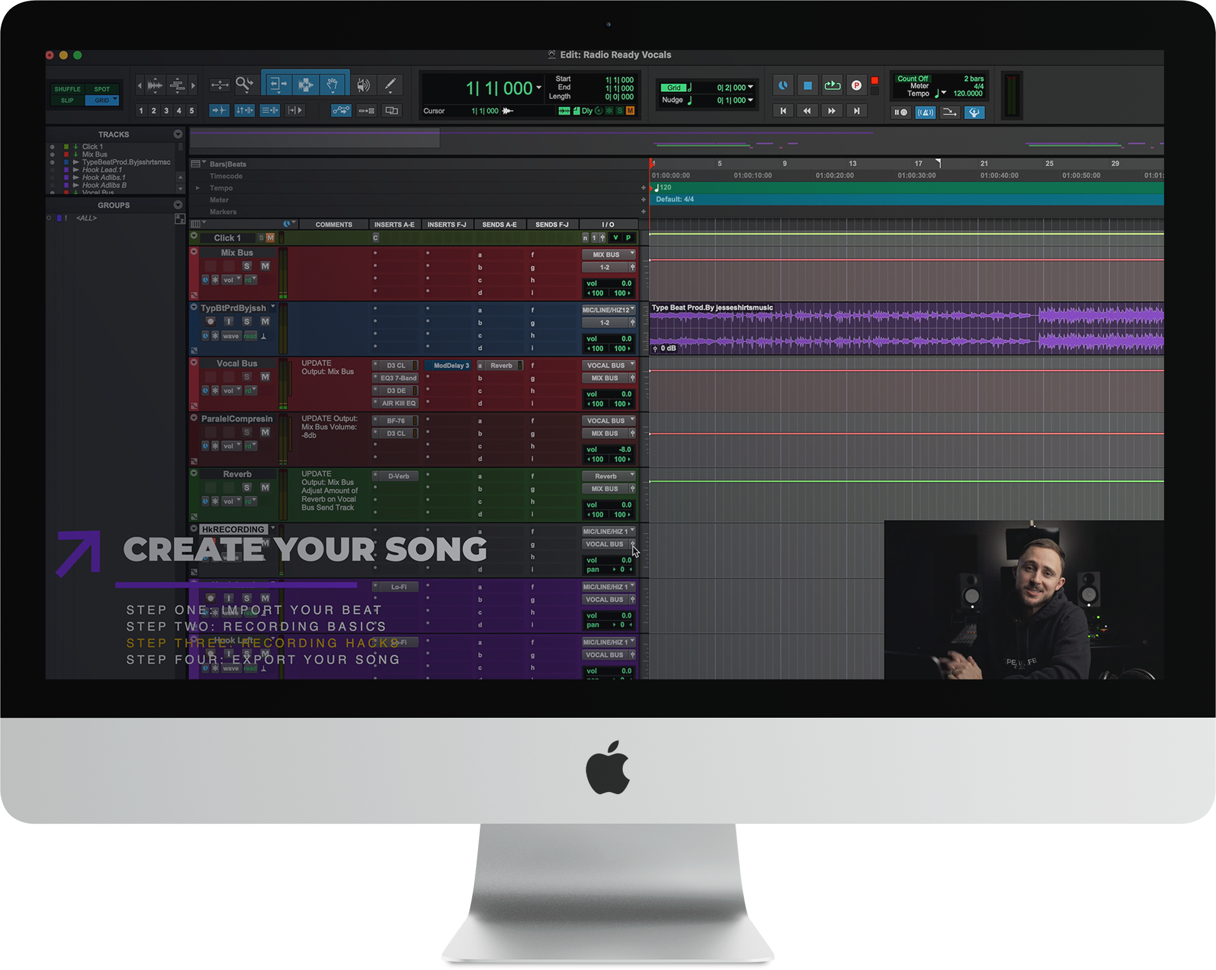The width and height of the screenshot is (1216, 970).
Task: Toggle Insertion Follows Playback icon
Action: pyautogui.click(x=295, y=110)
